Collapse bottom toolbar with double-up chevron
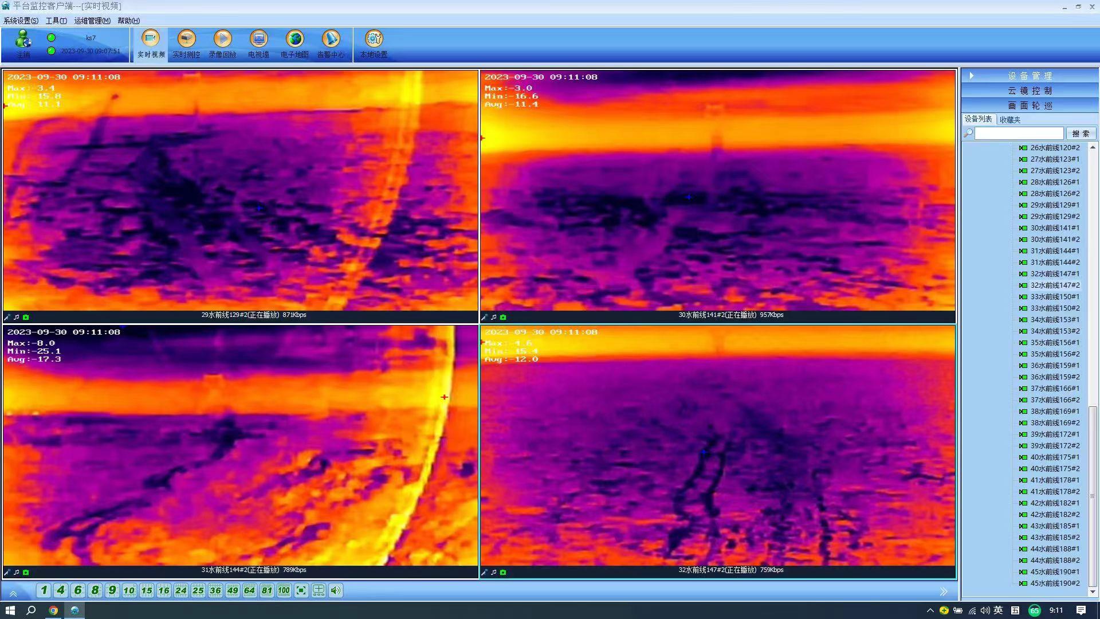Screen dimensions: 1100x619 coord(13,593)
